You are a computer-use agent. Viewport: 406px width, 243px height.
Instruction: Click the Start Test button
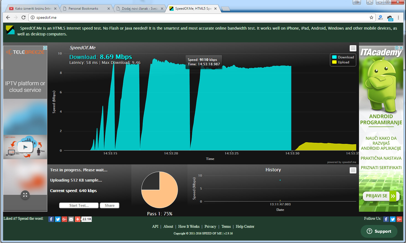click(x=79, y=205)
